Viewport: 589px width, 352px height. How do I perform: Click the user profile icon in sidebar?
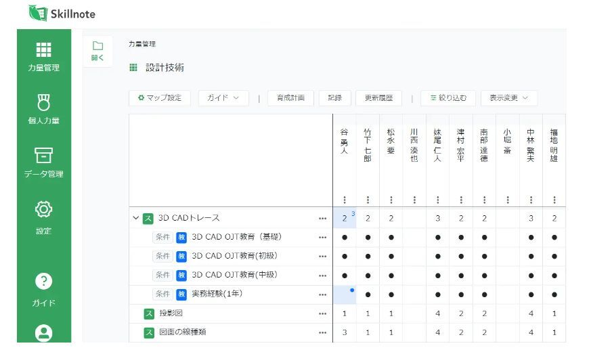(x=43, y=332)
